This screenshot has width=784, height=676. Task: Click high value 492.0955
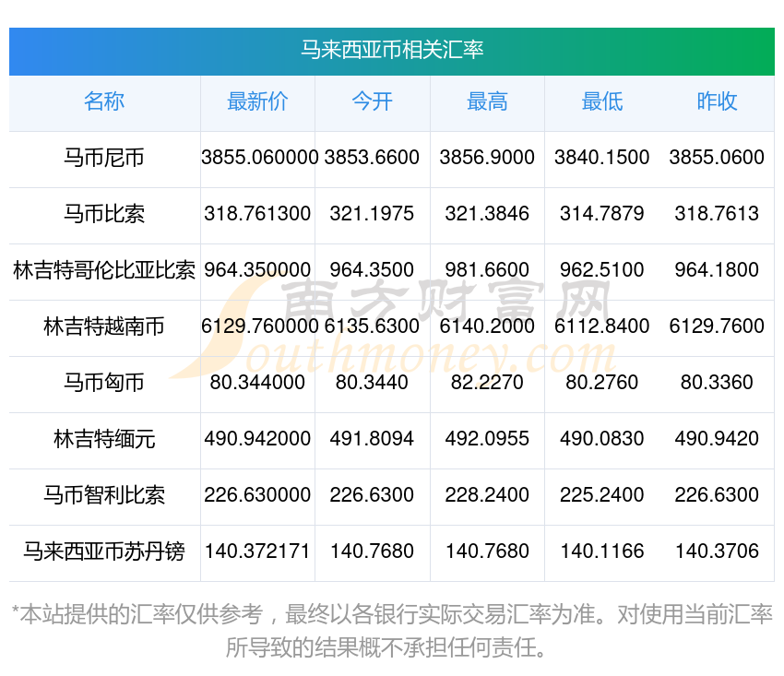point(487,439)
